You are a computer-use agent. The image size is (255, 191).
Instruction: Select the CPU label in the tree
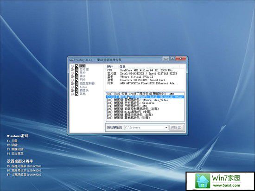point(82,66)
